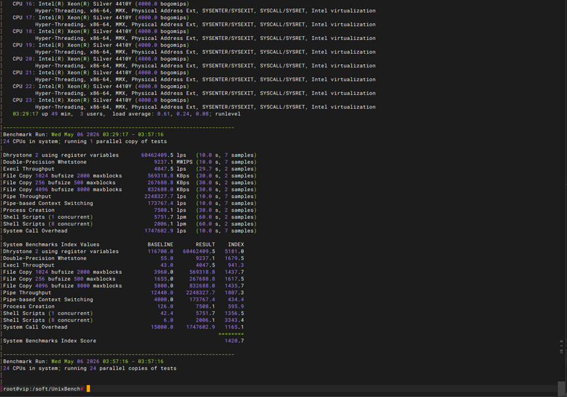Click the System Call Overhead '1747602.9 lps' value
The height and width of the screenshot is (397, 567).
point(165,231)
